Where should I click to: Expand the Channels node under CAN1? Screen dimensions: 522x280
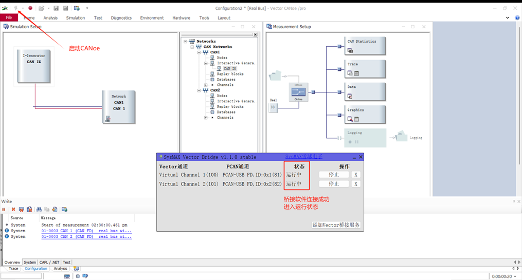(206, 85)
